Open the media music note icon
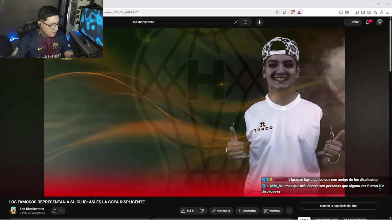This screenshot has width=392, height=220. (357, 12)
